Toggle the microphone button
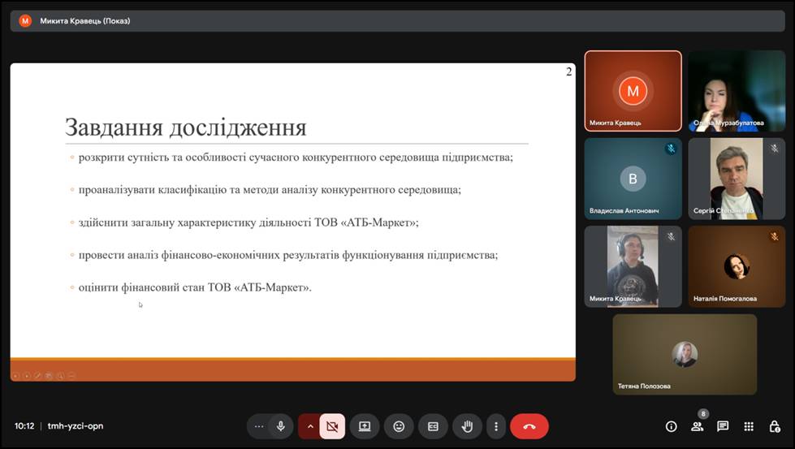This screenshot has height=449, width=795. pos(281,426)
